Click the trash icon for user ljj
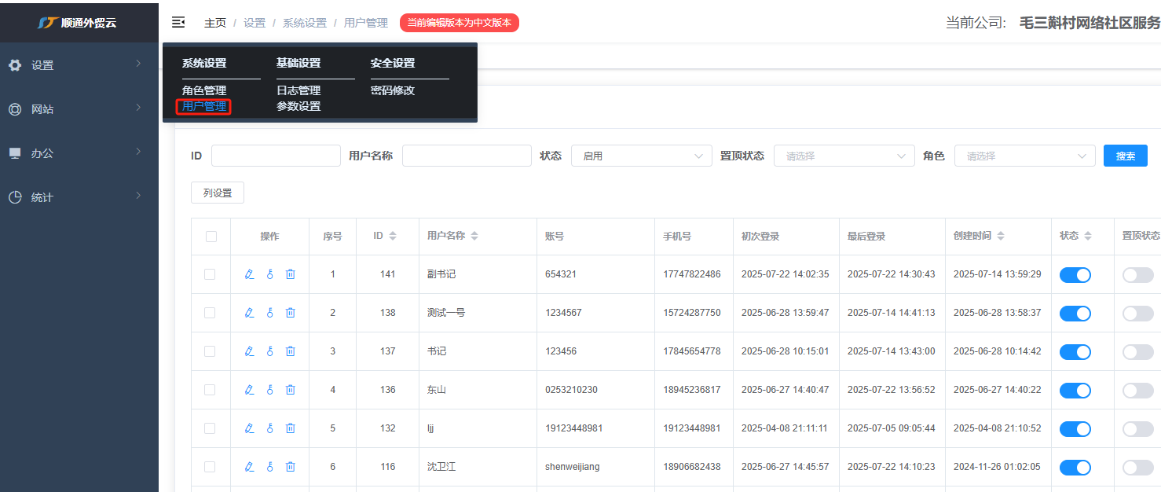The height and width of the screenshot is (492, 1161). (291, 428)
